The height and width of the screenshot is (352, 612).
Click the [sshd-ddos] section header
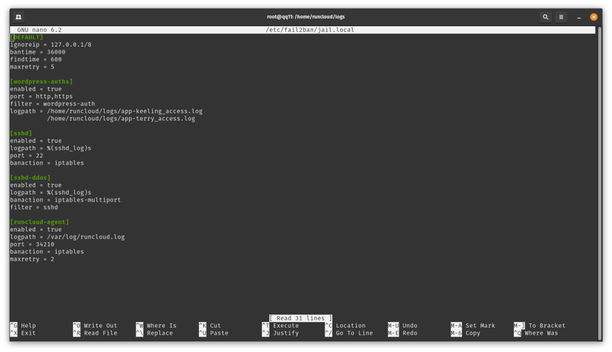[x=30, y=178]
